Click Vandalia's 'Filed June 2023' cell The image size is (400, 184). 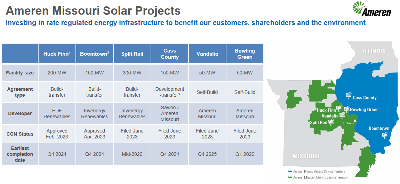pyautogui.click(x=207, y=134)
